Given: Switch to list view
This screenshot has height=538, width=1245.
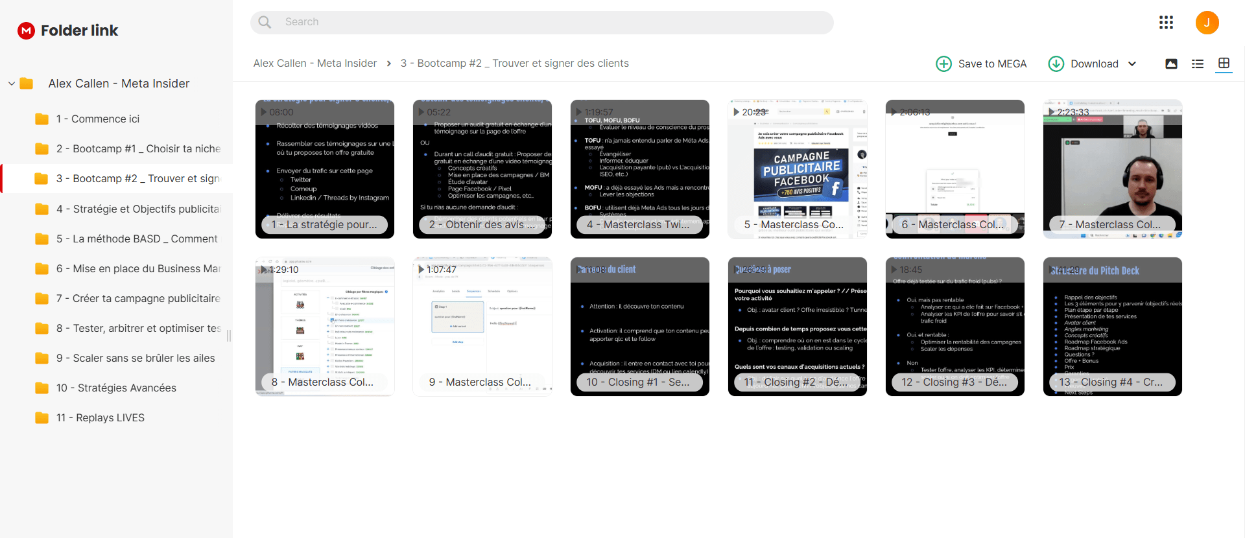Looking at the screenshot, I should [x=1198, y=64].
